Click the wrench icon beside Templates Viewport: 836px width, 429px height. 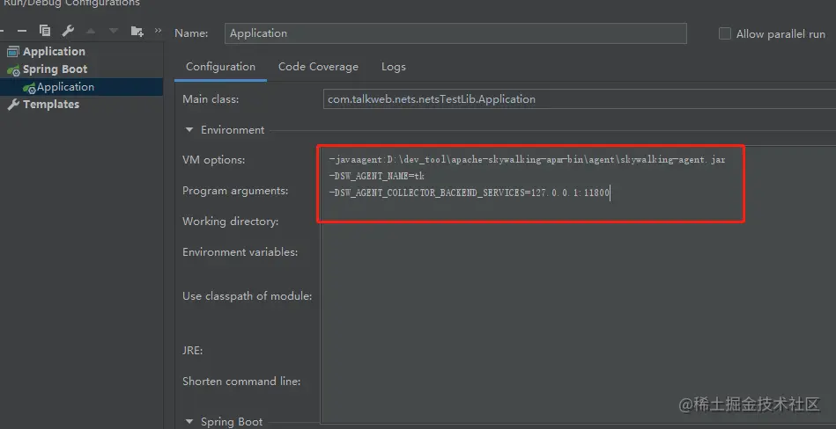(x=13, y=105)
